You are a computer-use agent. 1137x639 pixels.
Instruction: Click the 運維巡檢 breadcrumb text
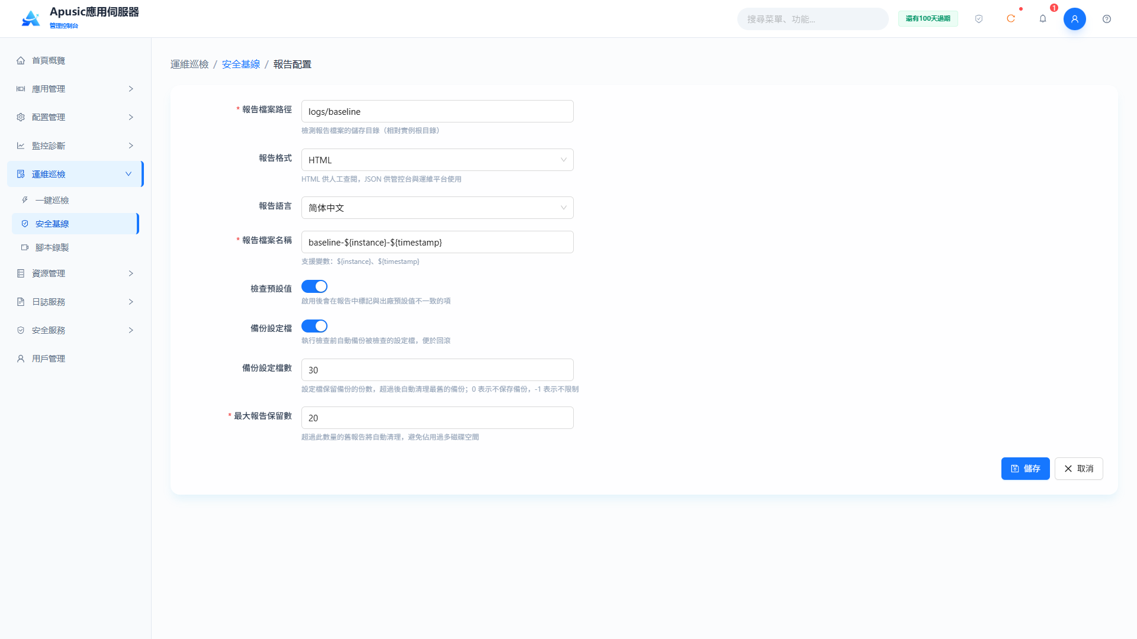tap(189, 64)
